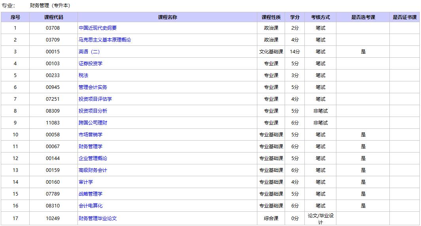
Task: Open the 证券投资学 course link
Action: point(91,63)
